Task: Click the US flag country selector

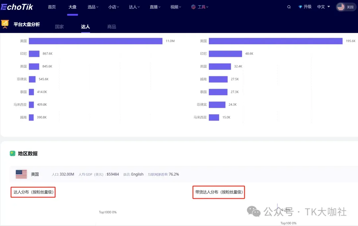Action: pyautogui.click(x=346, y=7)
